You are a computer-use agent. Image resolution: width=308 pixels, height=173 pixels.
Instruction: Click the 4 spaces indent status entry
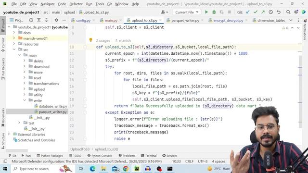tap(218, 161)
